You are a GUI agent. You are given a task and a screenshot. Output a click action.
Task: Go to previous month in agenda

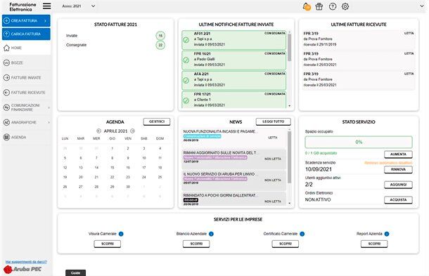98,131
